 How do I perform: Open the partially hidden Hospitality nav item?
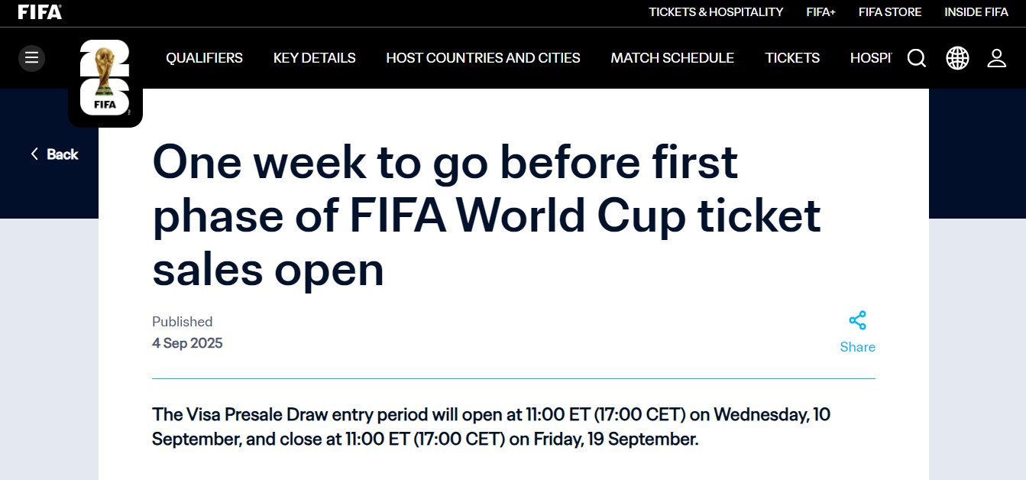(871, 58)
